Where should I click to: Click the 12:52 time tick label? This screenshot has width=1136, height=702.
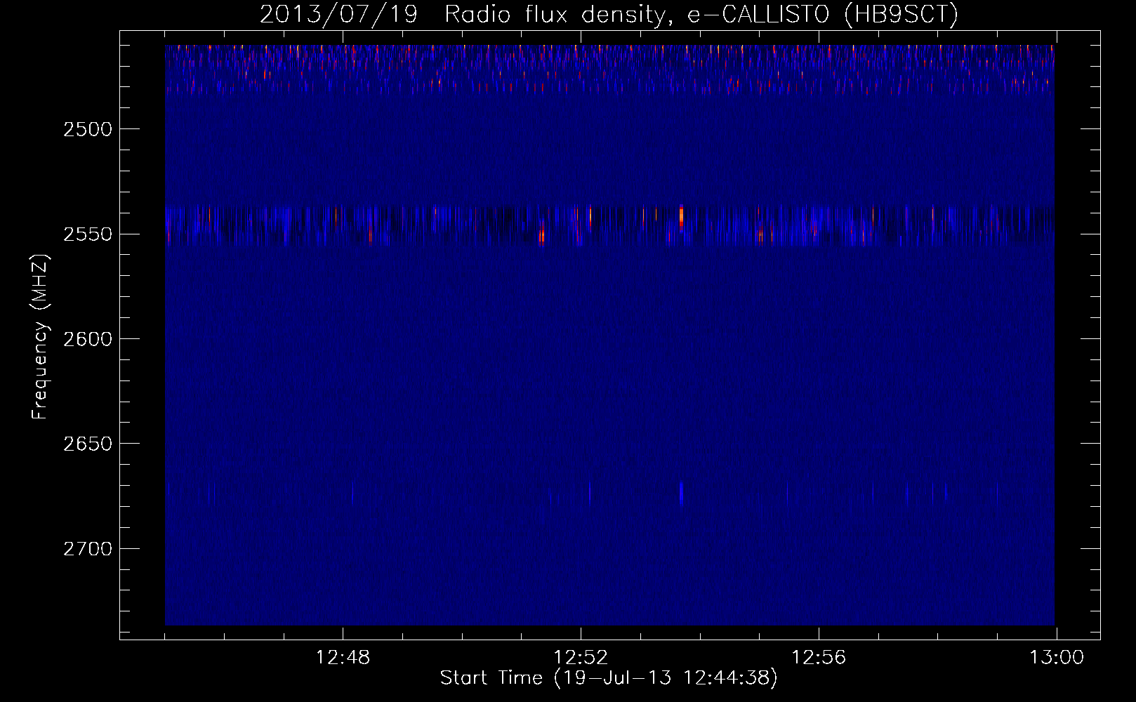[581, 657]
